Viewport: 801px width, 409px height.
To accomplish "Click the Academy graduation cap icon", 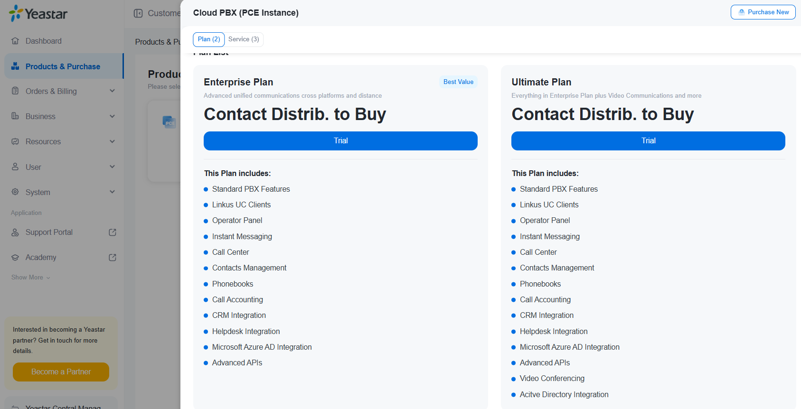I will [x=15, y=258].
